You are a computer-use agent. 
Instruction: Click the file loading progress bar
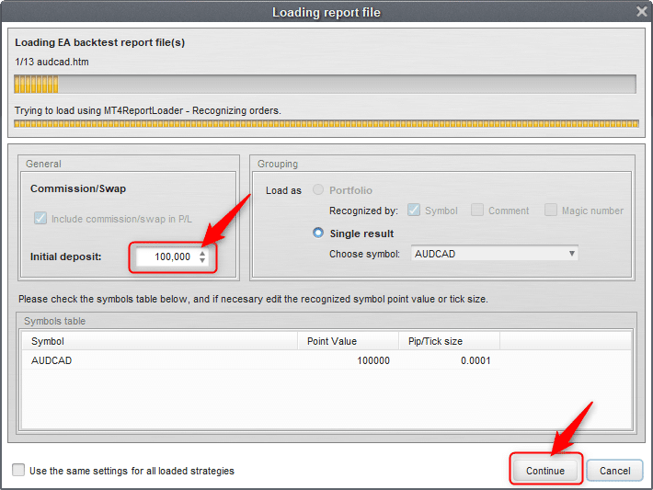(x=325, y=84)
